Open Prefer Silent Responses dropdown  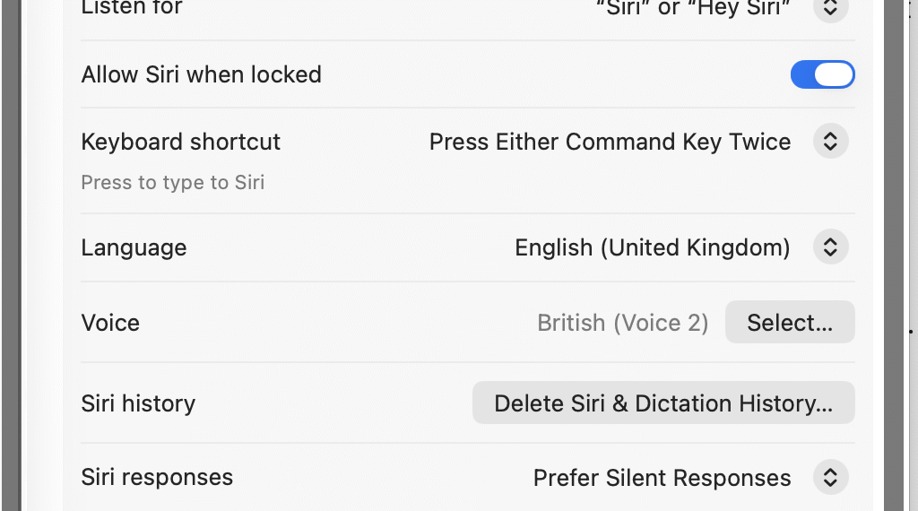click(x=662, y=478)
